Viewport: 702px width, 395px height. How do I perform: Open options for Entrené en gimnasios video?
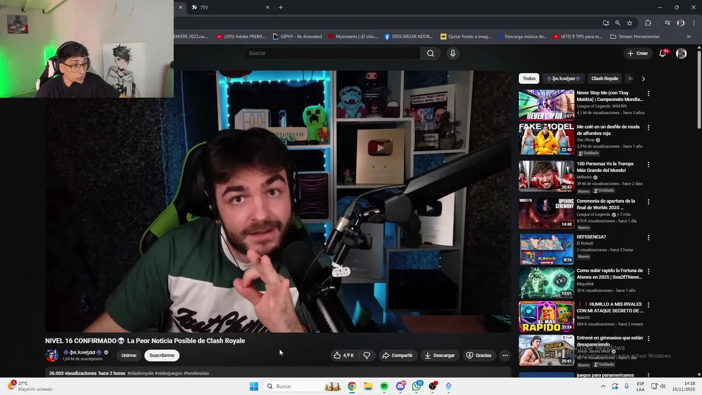[648, 338]
